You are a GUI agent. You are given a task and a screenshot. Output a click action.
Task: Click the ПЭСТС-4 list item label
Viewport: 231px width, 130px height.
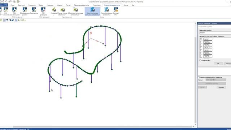tap(208, 48)
